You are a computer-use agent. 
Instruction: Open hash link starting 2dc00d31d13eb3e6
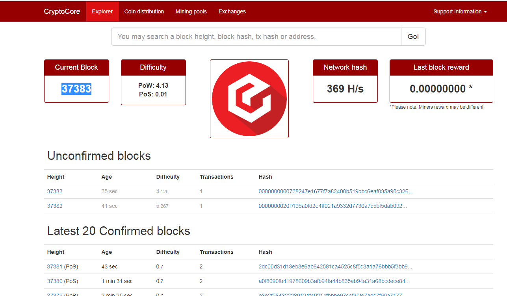(336, 266)
